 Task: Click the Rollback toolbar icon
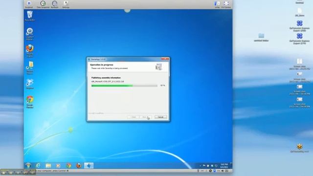(54, 4)
